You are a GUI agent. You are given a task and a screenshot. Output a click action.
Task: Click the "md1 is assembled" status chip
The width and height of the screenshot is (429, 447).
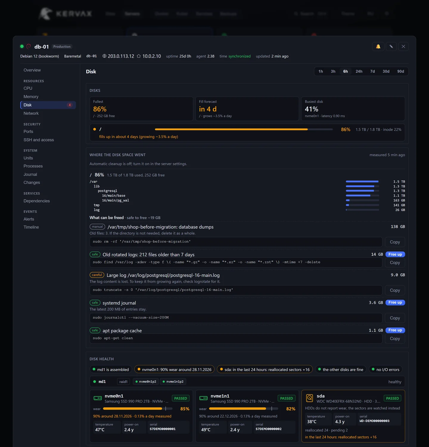tap(111, 370)
